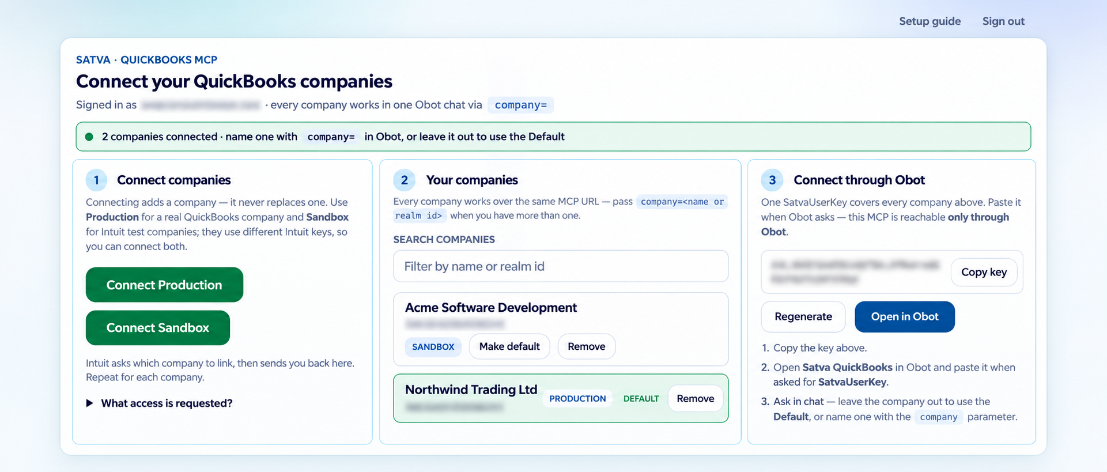Click the 'SATVA · QUICKBOOKS MCP' heading label

coord(147,60)
